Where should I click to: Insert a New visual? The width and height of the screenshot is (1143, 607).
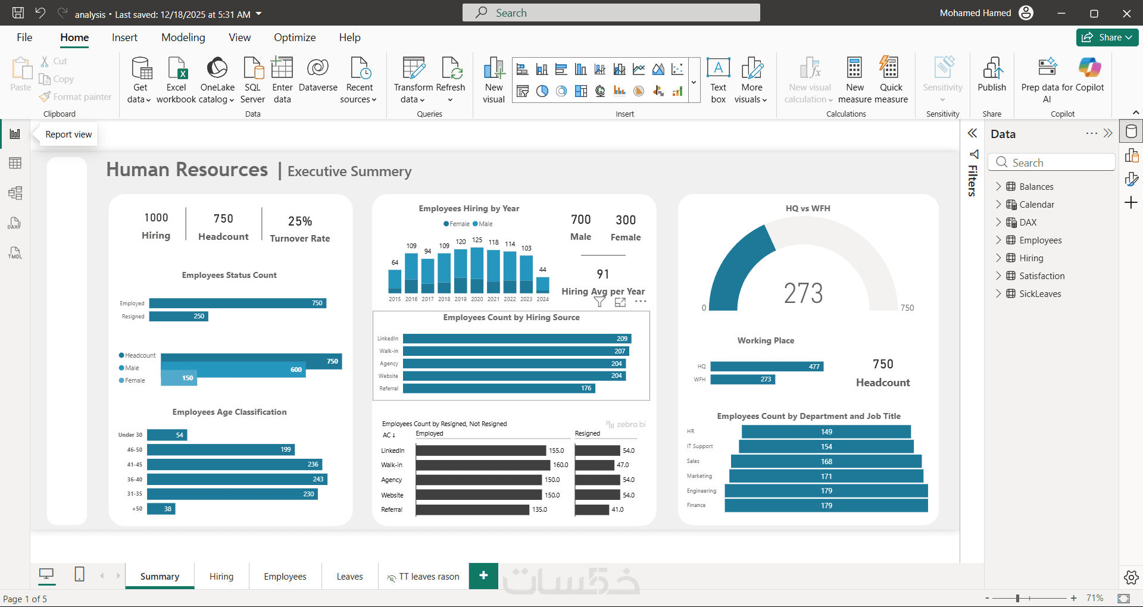pyautogui.click(x=494, y=80)
